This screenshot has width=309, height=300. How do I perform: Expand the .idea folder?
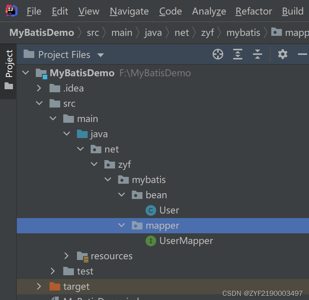[x=39, y=88]
